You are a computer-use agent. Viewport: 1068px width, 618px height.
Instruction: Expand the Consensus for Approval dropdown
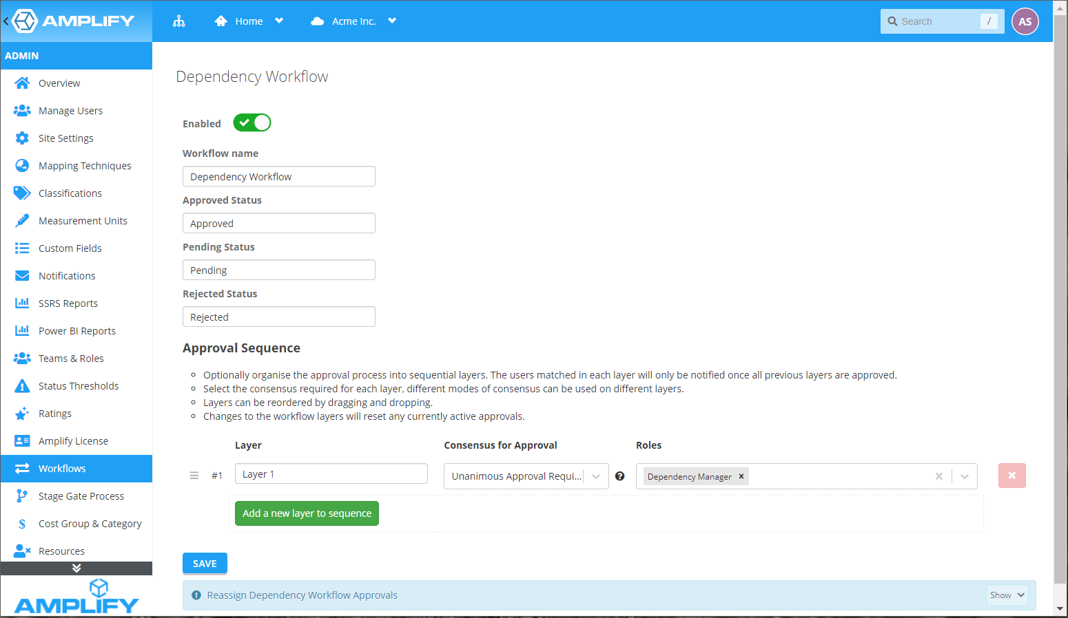[x=596, y=476]
